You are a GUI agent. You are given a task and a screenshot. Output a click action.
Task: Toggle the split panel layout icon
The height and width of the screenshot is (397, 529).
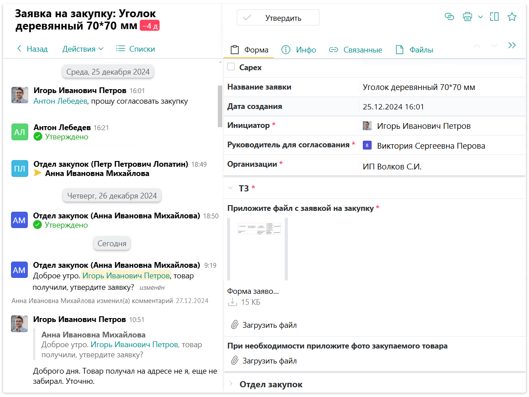[x=495, y=17]
